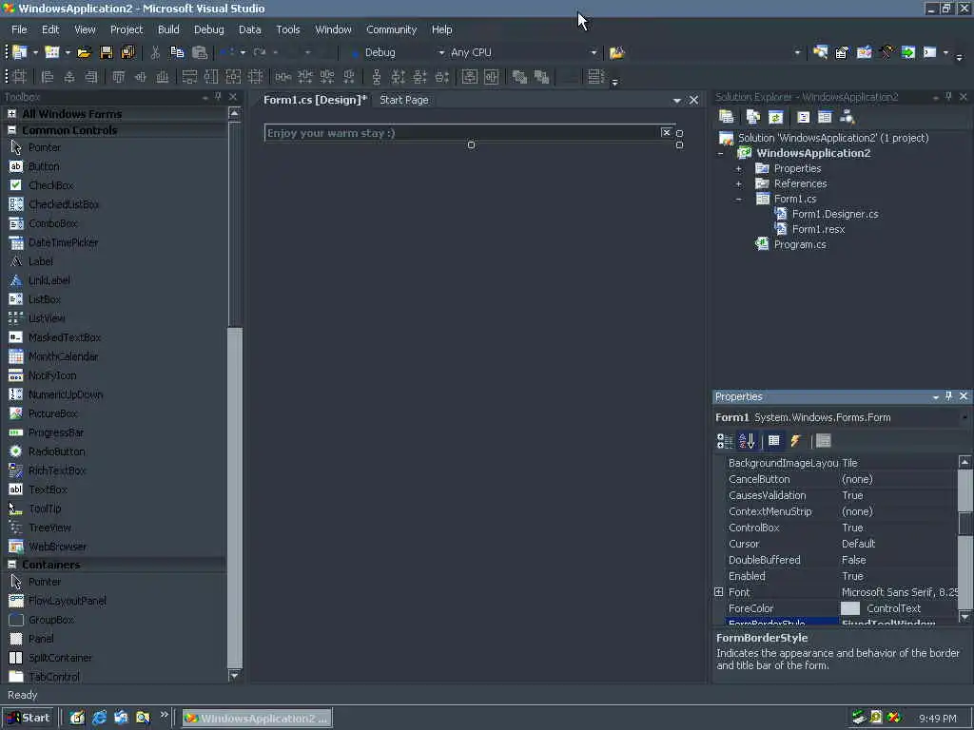Viewport: 974px width, 730px height.
Task: Click the Events lightning bolt icon in Properties
Action: tap(796, 441)
